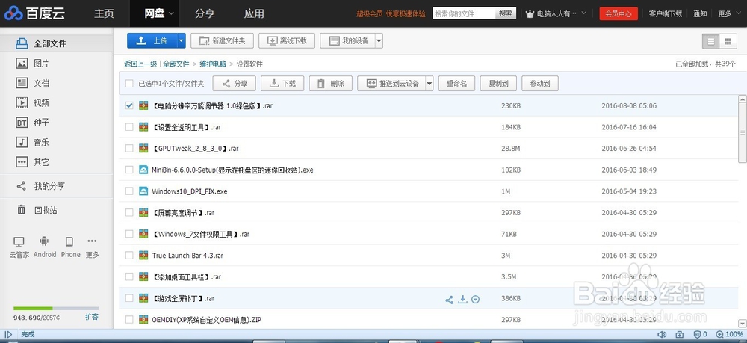Open the 网盘 tab dropdown chevron

171,13
